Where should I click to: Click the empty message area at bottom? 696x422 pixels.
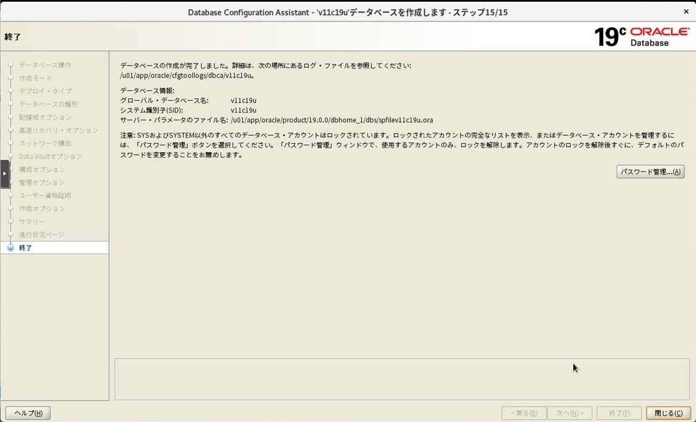402,379
